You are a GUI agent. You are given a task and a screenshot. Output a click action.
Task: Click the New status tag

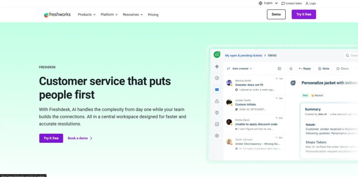305,95
